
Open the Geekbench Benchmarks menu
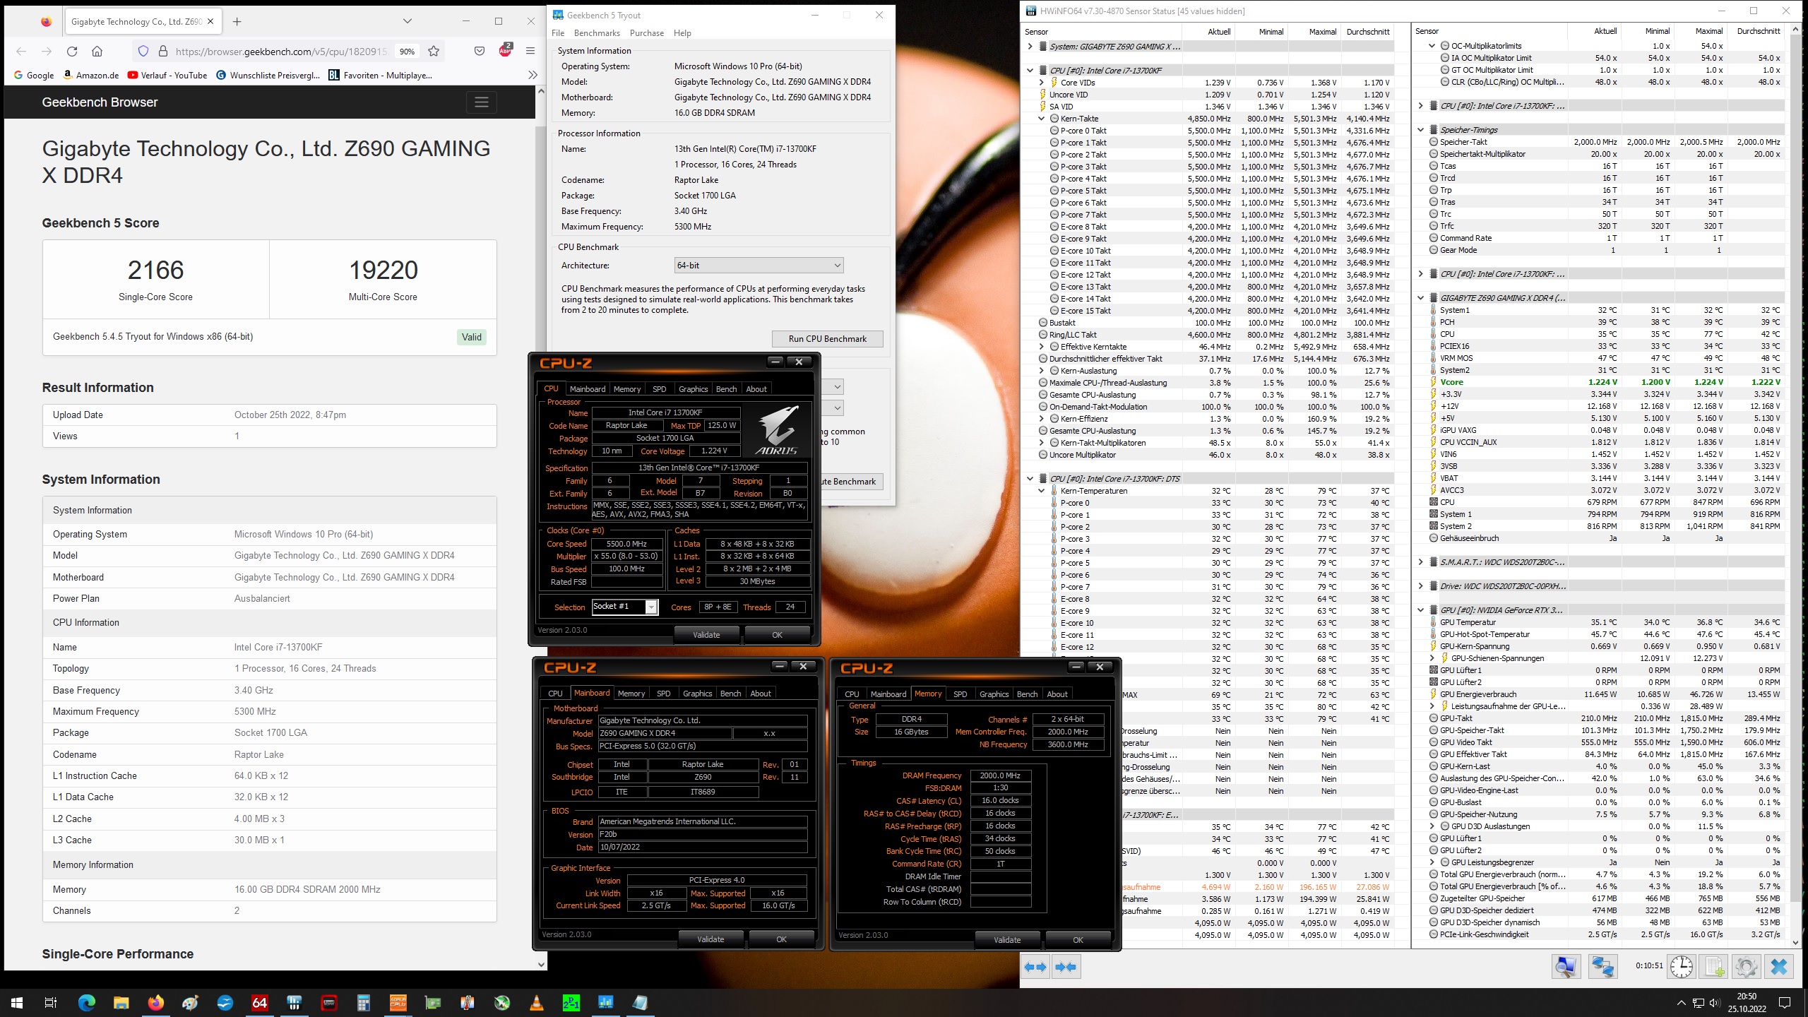click(x=597, y=33)
